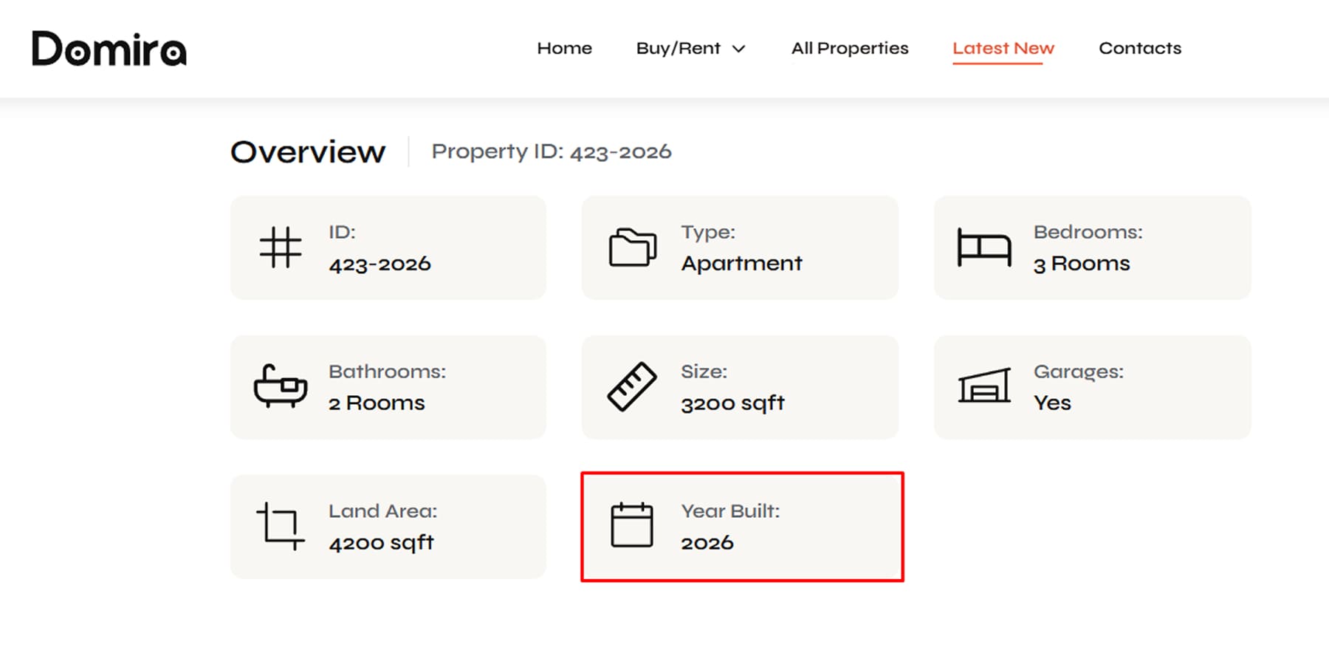Viewport: 1329px width, 653px height.
Task: Click the garage icon
Action: [984, 386]
